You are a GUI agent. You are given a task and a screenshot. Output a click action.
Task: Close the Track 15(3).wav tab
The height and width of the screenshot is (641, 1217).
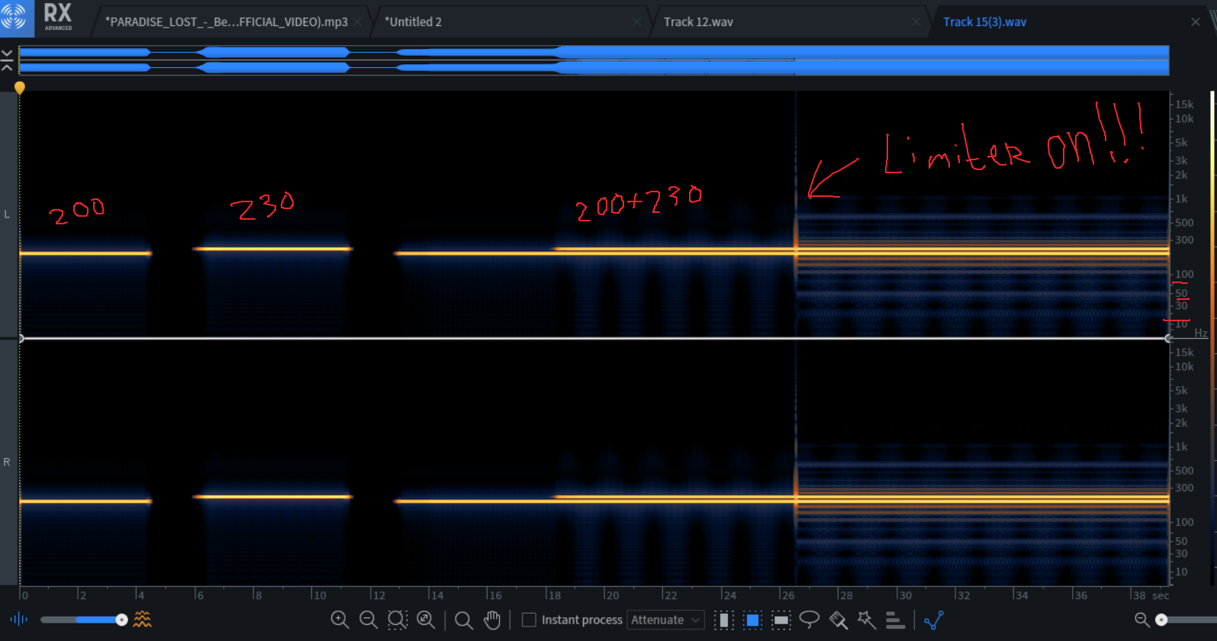tap(1196, 22)
